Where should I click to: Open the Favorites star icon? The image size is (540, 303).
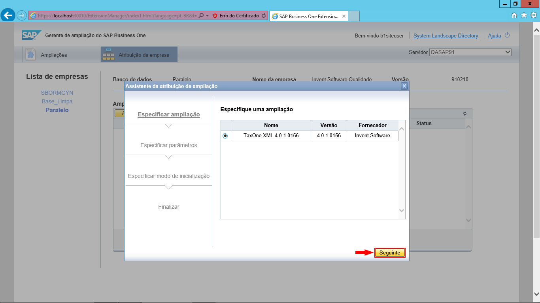point(524,15)
